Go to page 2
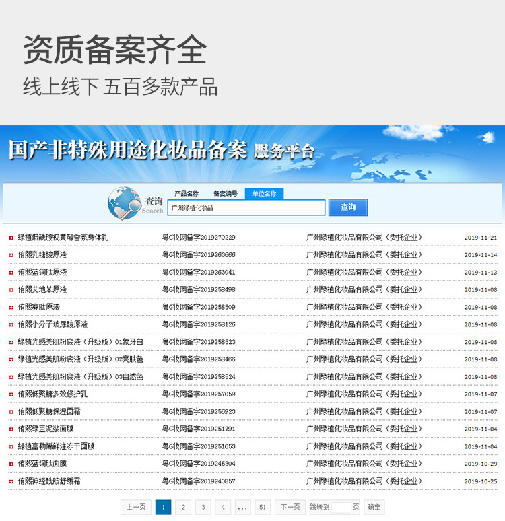This screenshot has height=521, width=505. point(183,507)
